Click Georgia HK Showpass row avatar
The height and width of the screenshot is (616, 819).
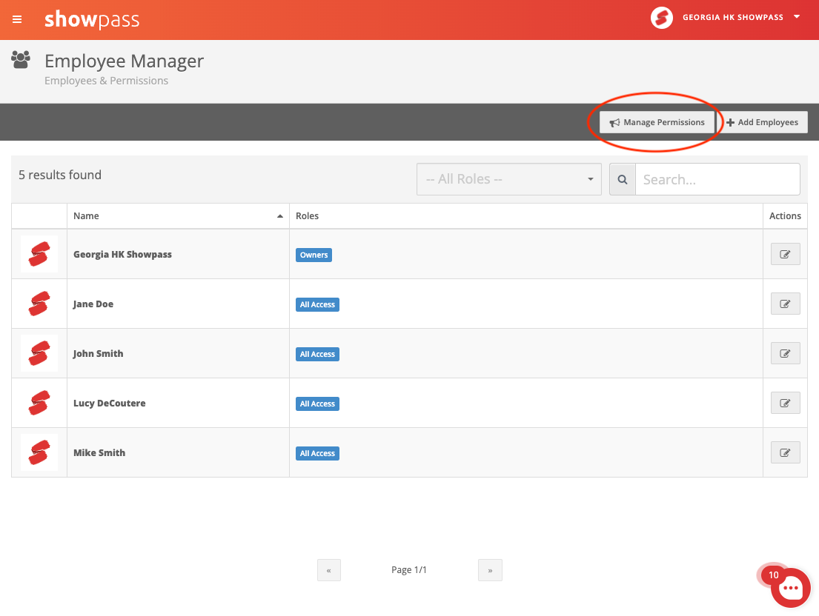pyautogui.click(x=39, y=254)
